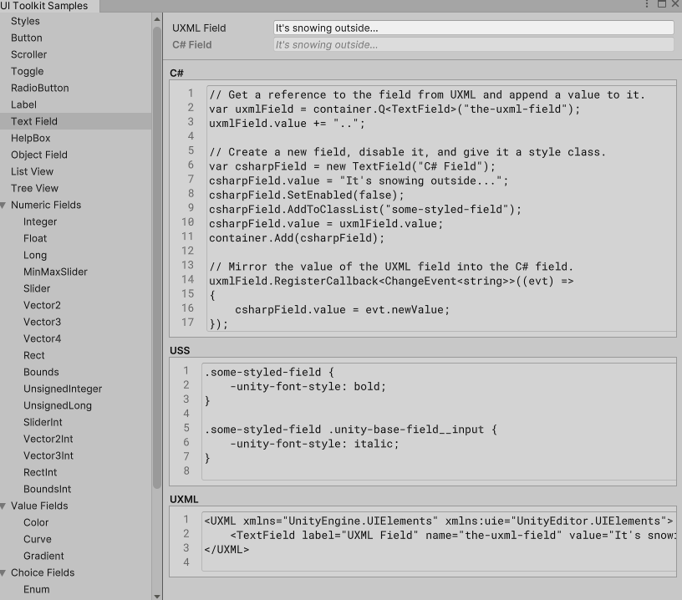Open the Toggle sample

[28, 71]
